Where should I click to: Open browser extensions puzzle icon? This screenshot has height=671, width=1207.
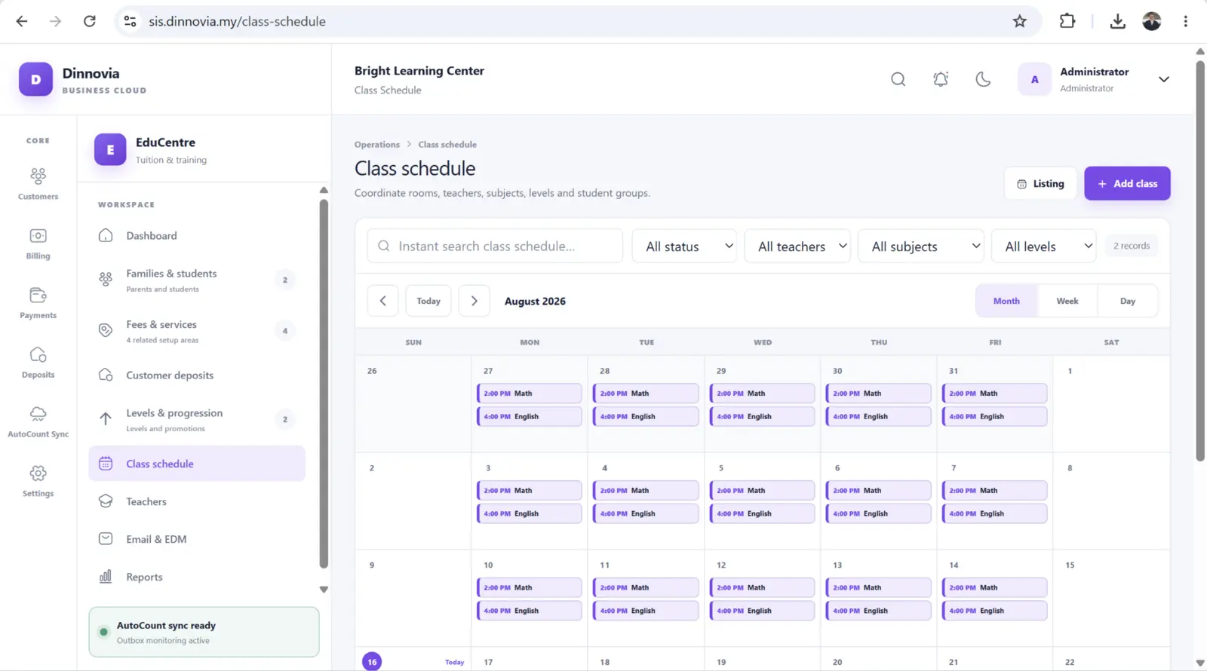(1067, 21)
